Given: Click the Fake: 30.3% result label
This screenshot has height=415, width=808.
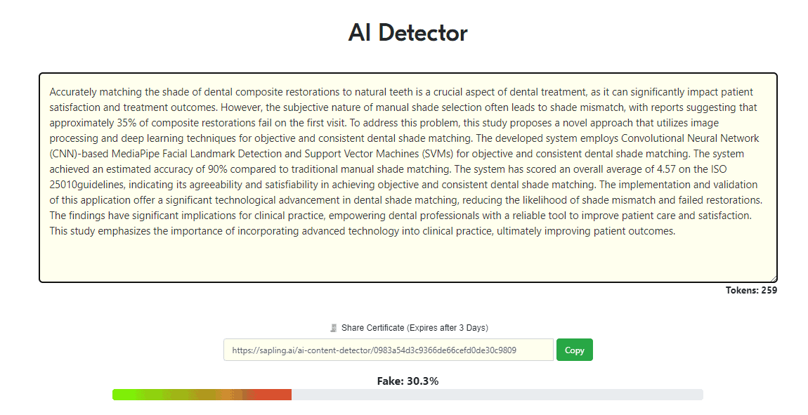Looking at the screenshot, I should 408,381.
